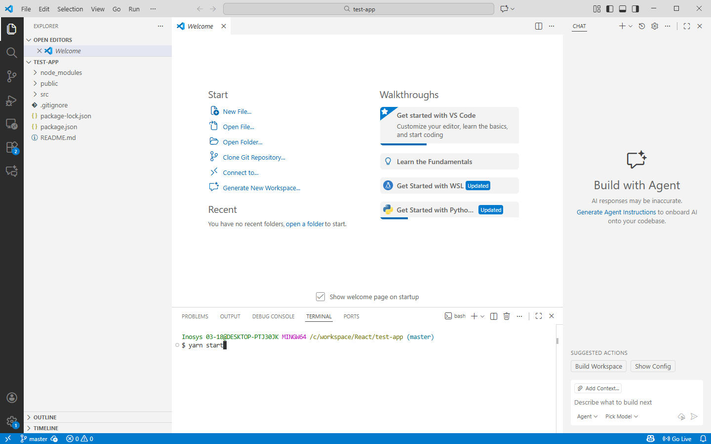Split the terminal
Screen dimensions: 711x444
coord(494,316)
